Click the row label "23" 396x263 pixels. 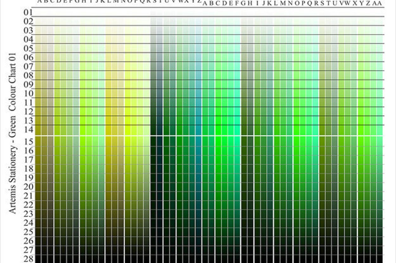[28, 214]
